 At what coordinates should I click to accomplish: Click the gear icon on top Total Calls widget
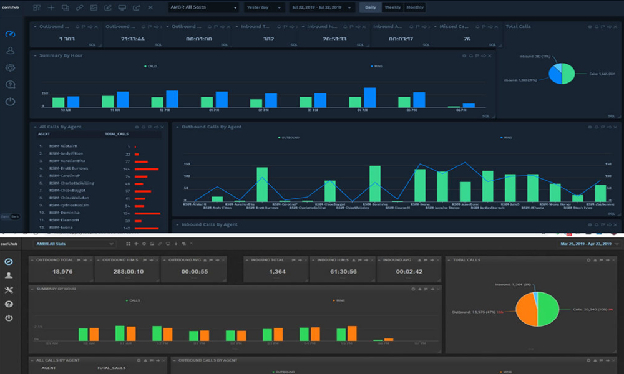pyautogui.click(x=590, y=27)
